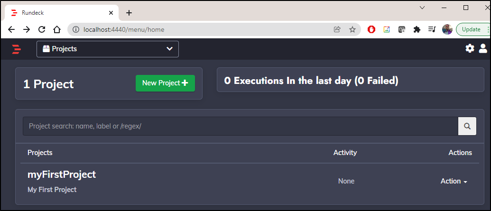Focus the Project search input field
Screen dimensions: 491x211
(241, 126)
